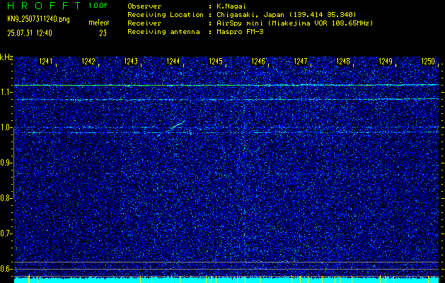Click the 1248 time tick label
The width and height of the screenshot is (445, 283).
coord(343,62)
